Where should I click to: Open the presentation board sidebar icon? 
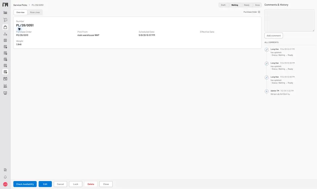5,93
